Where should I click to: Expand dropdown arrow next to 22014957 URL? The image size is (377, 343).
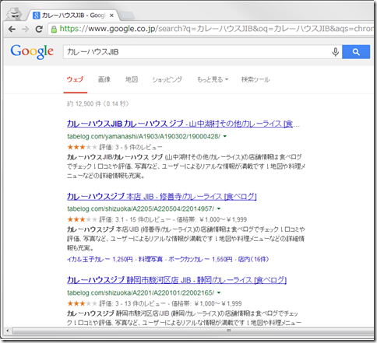click(219, 208)
